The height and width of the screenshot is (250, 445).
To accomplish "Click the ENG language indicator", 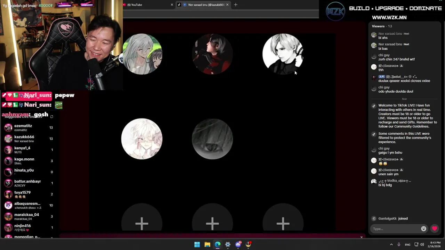I will coord(407,245).
